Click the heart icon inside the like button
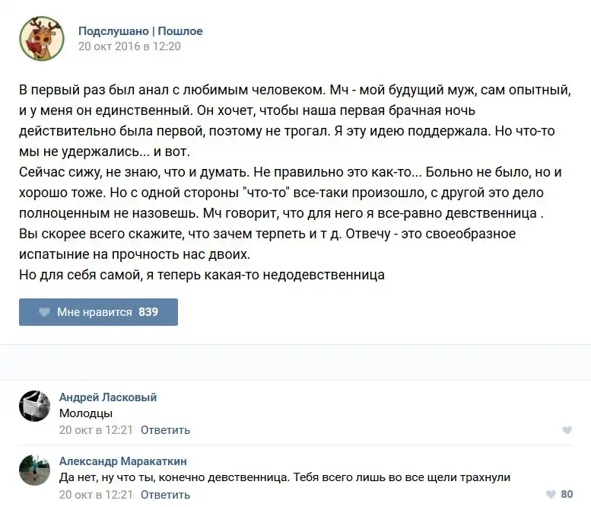591x507 pixels. coord(44,312)
